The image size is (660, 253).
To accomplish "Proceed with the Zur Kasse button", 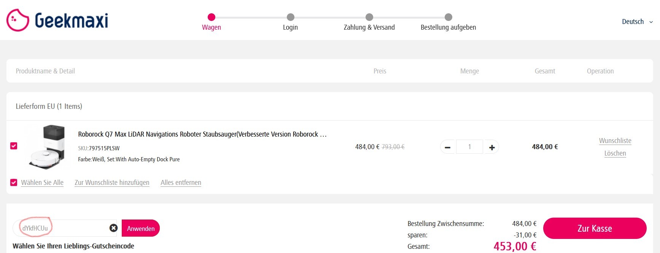I will (595, 228).
